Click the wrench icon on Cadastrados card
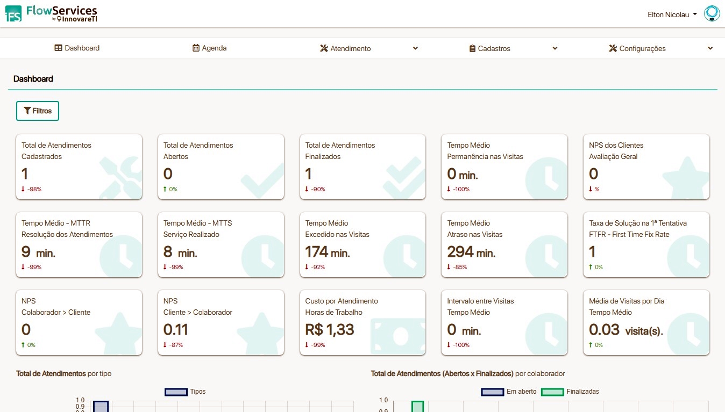The image size is (725, 412). pos(121,178)
